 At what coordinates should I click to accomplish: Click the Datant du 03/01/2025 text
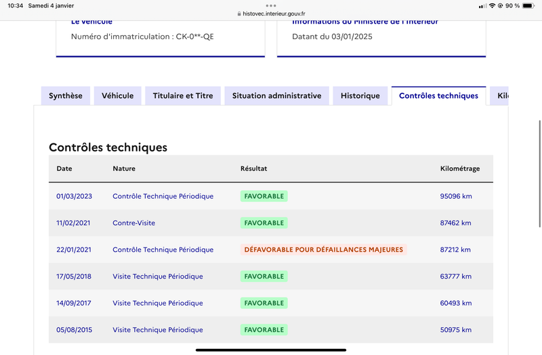point(332,37)
